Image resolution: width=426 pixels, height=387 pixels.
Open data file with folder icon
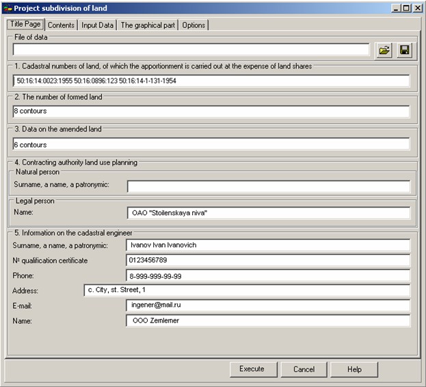click(384, 51)
